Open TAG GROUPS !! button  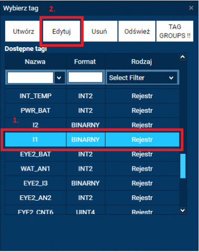[x=175, y=31]
